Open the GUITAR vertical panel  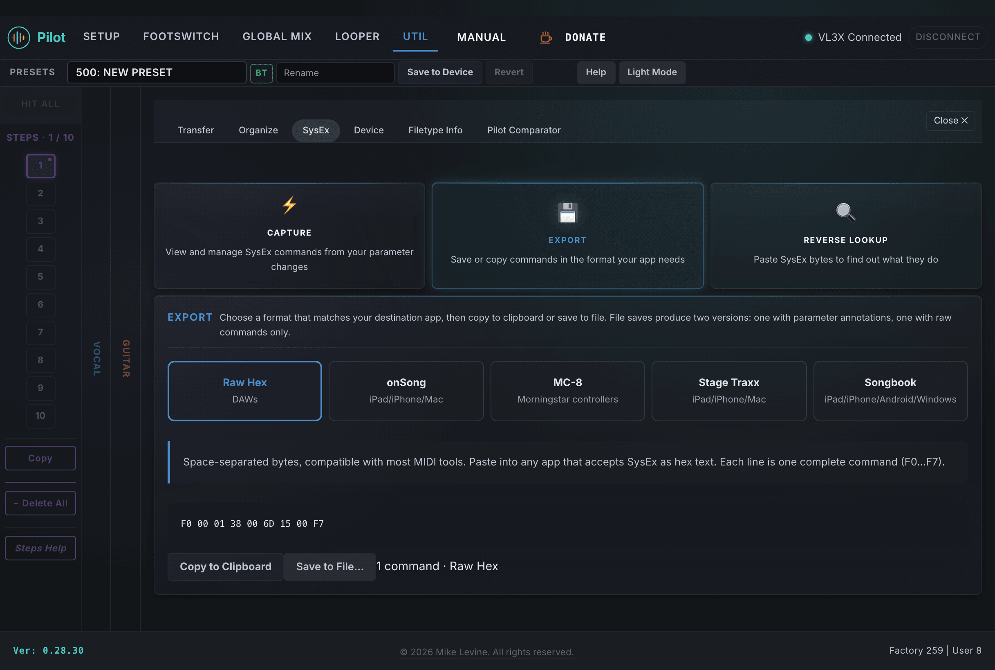pos(125,359)
